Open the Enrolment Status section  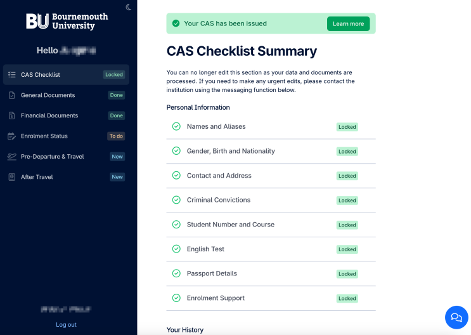pyautogui.click(x=66, y=136)
